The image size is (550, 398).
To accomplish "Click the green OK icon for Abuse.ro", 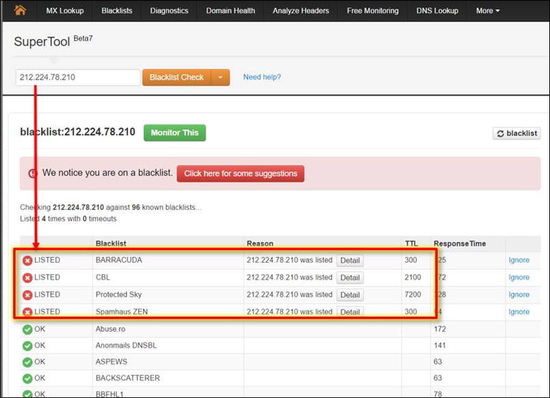I will (27, 329).
